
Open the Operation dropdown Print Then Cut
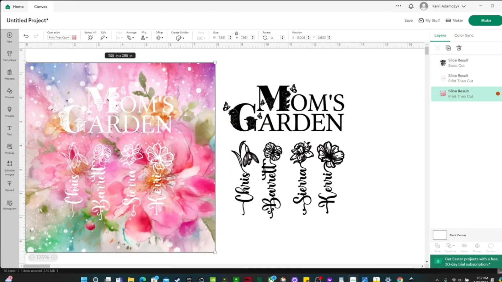[x=59, y=38]
